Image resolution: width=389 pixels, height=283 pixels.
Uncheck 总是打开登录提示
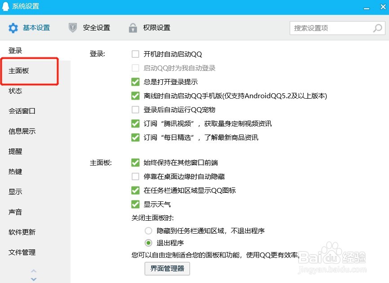coord(136,82)
